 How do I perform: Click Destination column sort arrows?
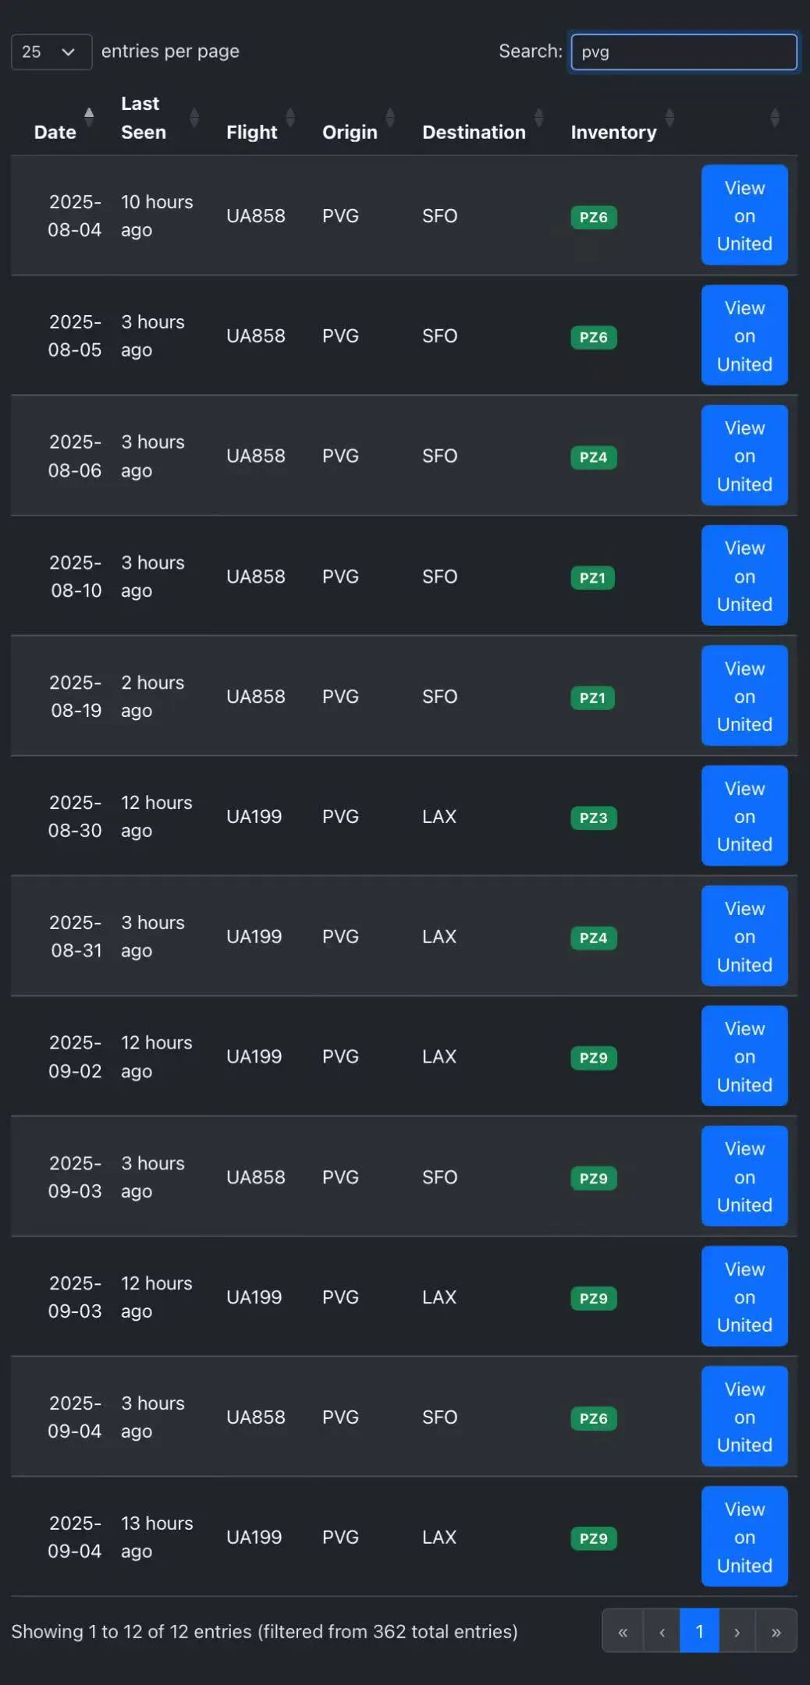click(538, 118)
